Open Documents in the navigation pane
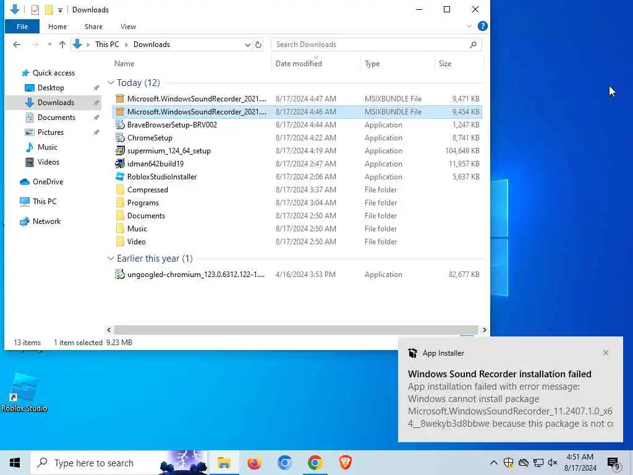633x475 pixels. point(56,118)
